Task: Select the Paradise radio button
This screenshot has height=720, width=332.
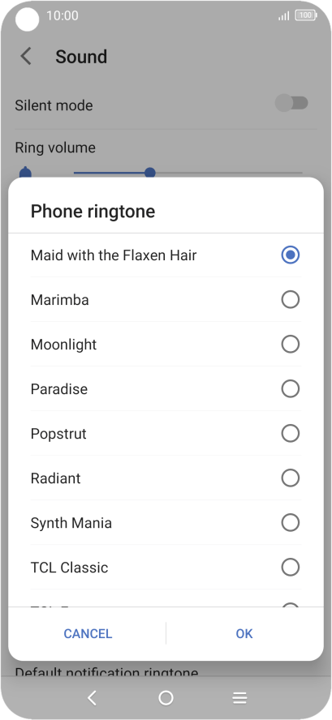Action: pos(290,389)
